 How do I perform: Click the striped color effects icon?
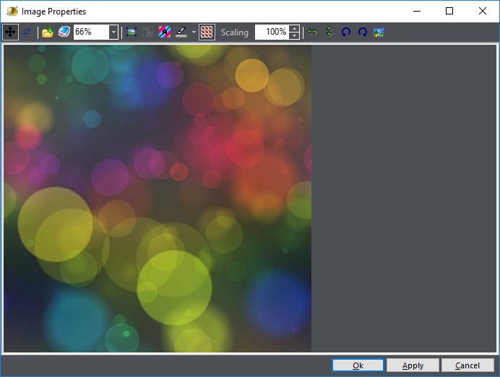coord(165,32)
